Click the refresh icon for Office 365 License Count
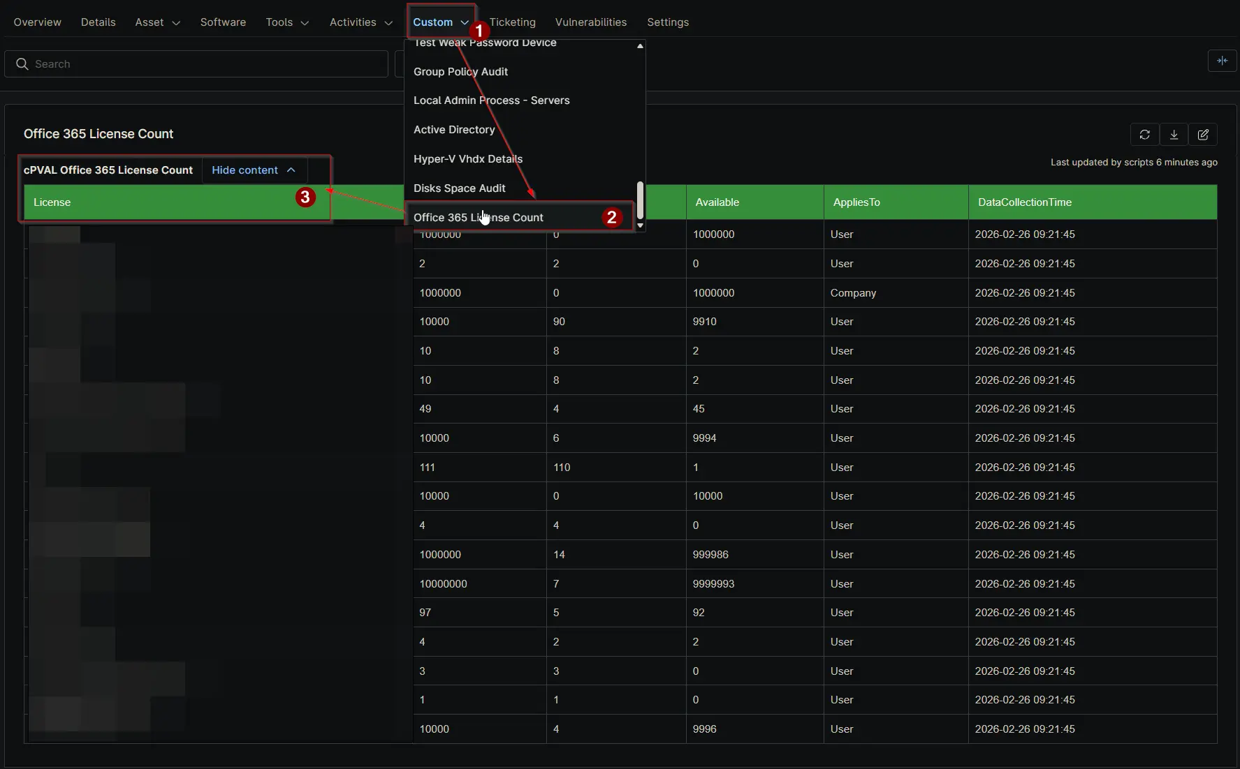 pos(1144,135)
